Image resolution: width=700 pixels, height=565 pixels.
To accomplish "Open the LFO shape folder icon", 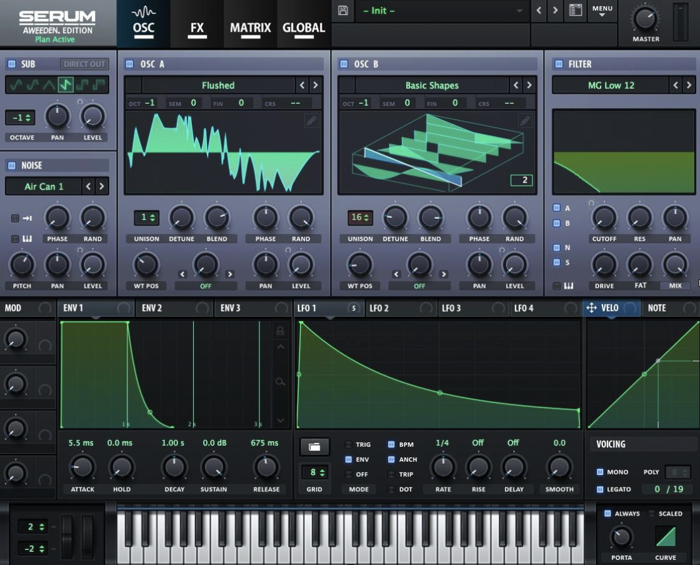I will click(x=314, y=447).
